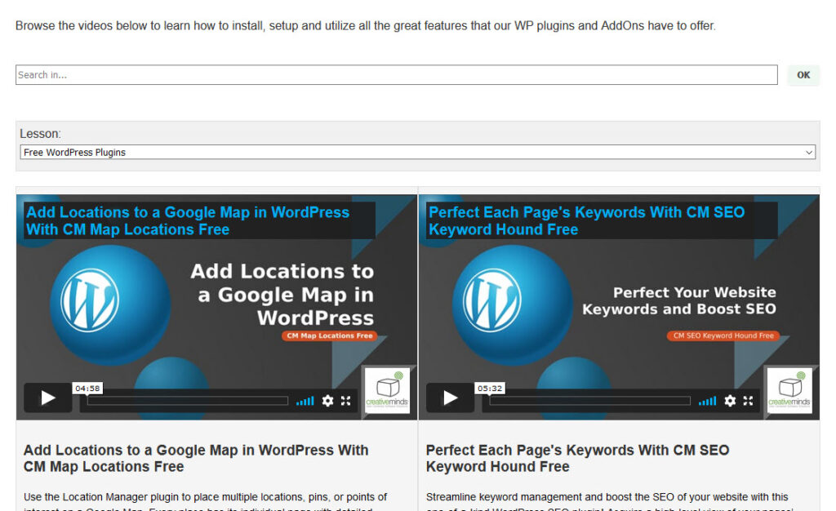Viewport: 836px width, 511px height.
Task: Click heading Perfect Each Page's Keywords below video
Action: (577, 458)
